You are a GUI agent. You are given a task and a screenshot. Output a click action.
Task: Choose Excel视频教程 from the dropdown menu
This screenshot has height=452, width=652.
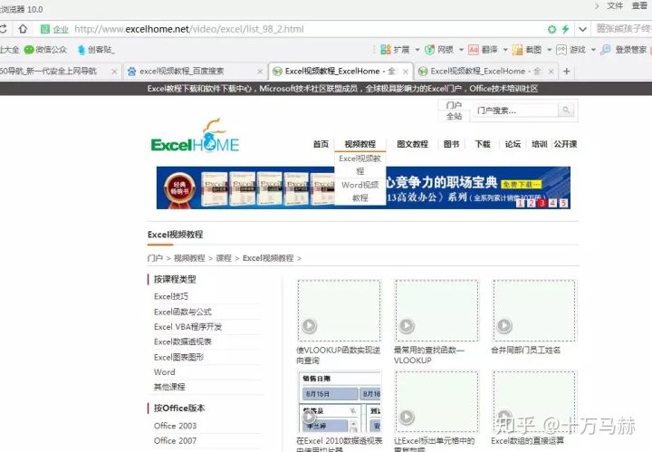[x=360, y=165]
